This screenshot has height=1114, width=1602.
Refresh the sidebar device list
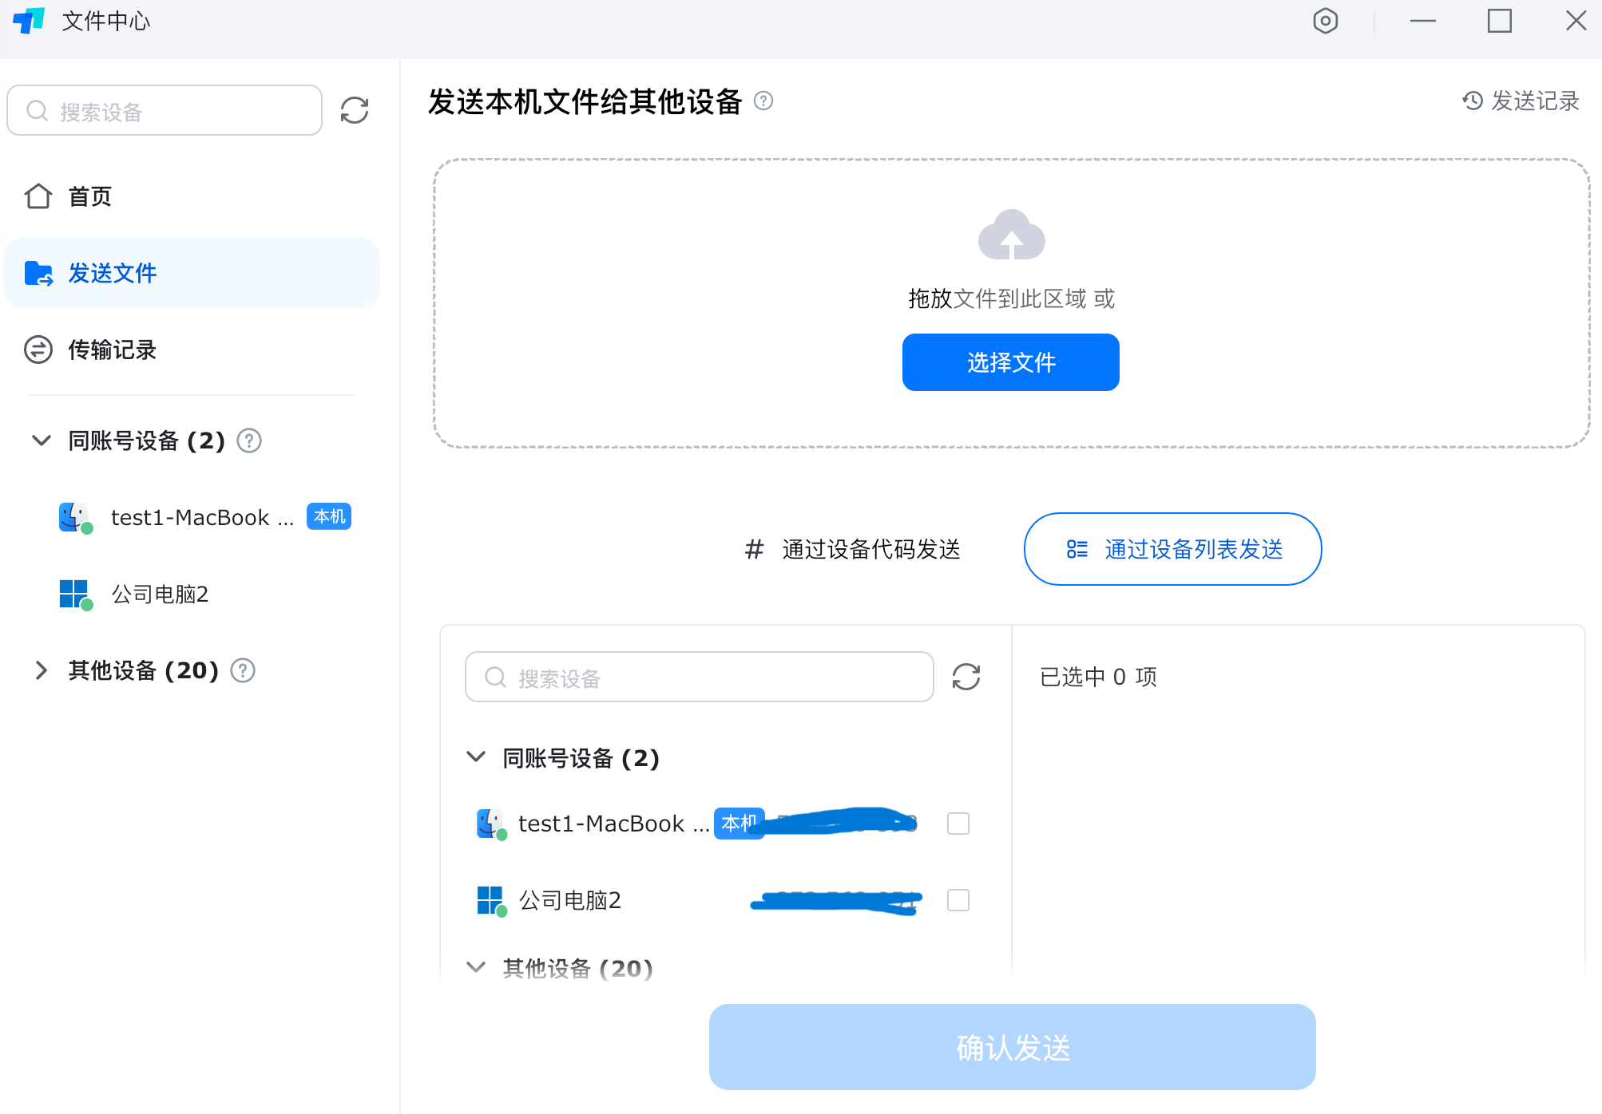coord(355,110)
